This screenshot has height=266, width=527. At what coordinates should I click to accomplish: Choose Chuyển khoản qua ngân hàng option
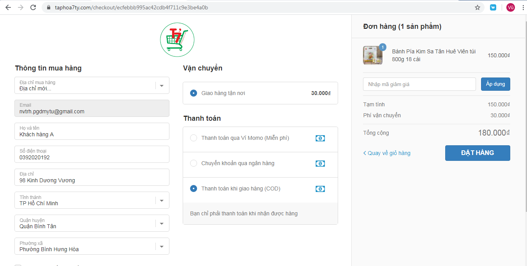point(194,163)
